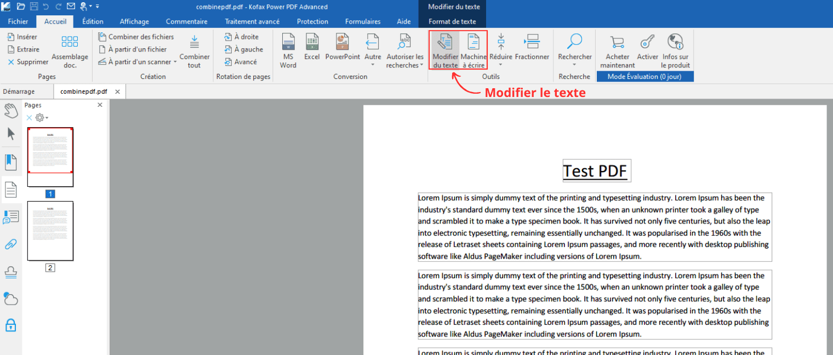
Task: Open the Attachments paperclip panel
Action: tap(11, 244)
